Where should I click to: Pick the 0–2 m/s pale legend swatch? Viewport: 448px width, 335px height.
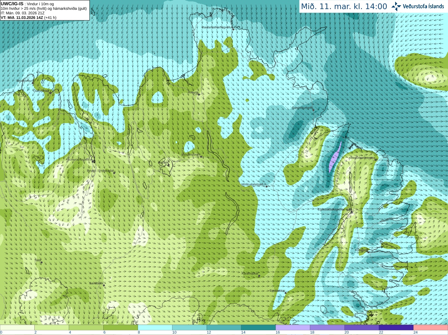pos(17,328)
